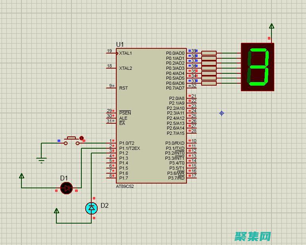Select the blue origin crosshair marker
The height and width of the screenshot is (245, 306).
point(222,113)
